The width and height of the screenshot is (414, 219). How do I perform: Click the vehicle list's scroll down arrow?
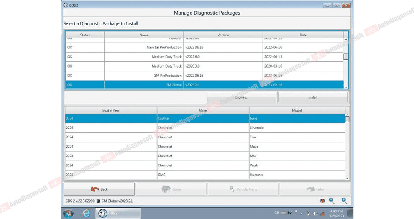(347, 178)
